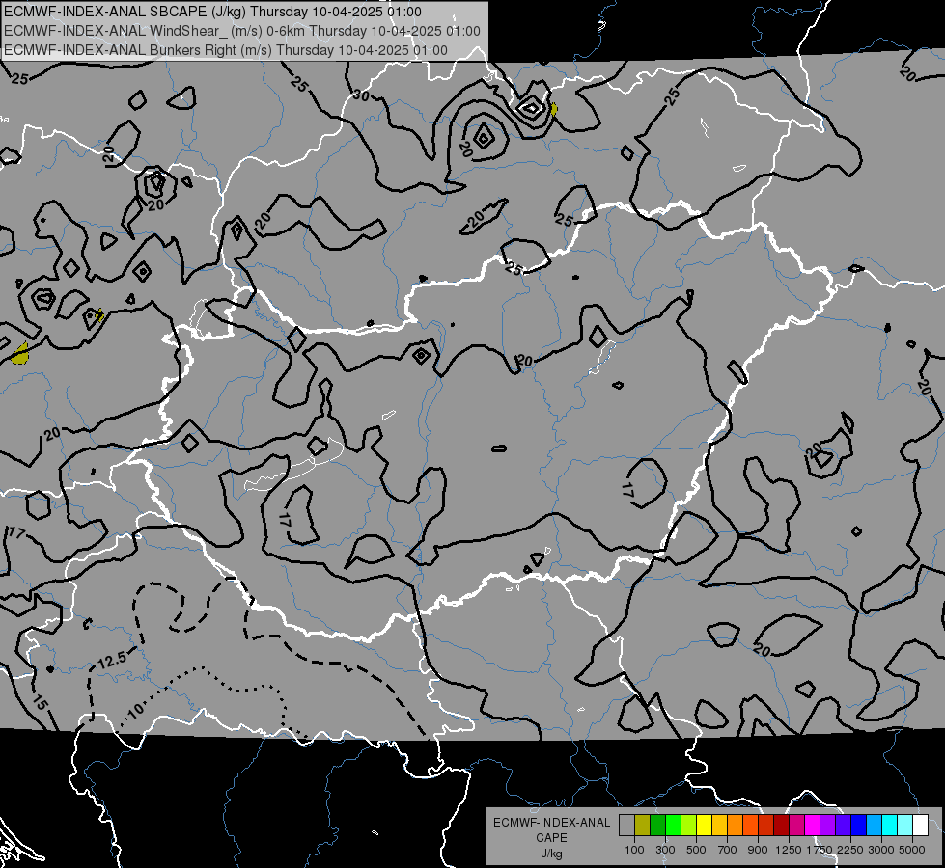
Task: Click the 700 legend value
Action: point(728,850)
